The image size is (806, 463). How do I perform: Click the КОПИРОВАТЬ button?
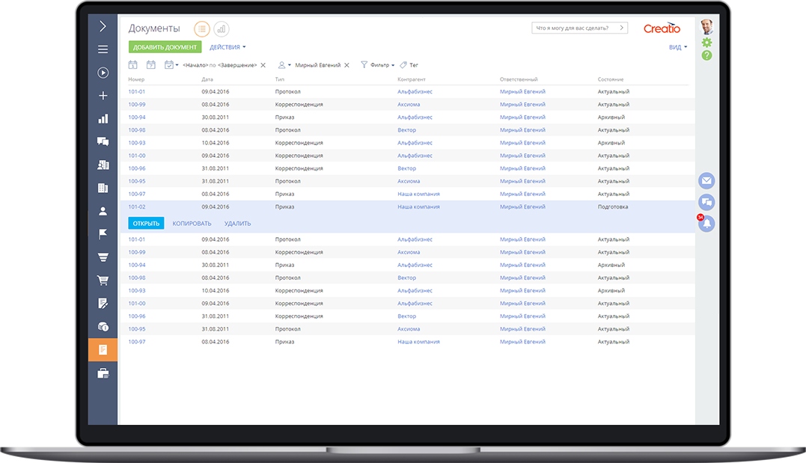click(192, 224)
